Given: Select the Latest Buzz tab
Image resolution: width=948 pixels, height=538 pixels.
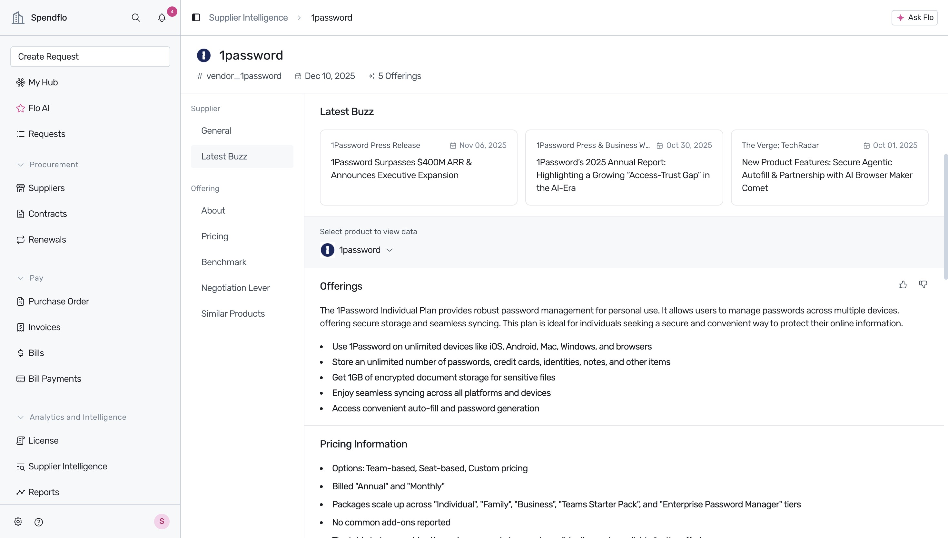Looking at the screenshot, I should 242,156.
